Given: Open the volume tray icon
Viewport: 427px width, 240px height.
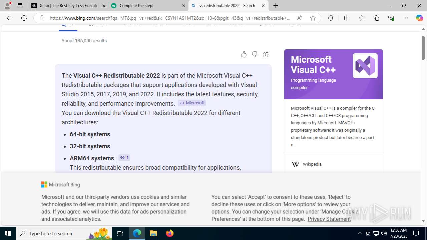Looking at the screenshot, I should coord(384,233).
